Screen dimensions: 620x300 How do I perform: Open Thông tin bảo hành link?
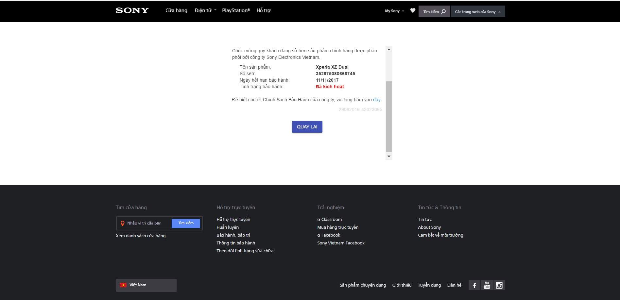pos(236,243)
